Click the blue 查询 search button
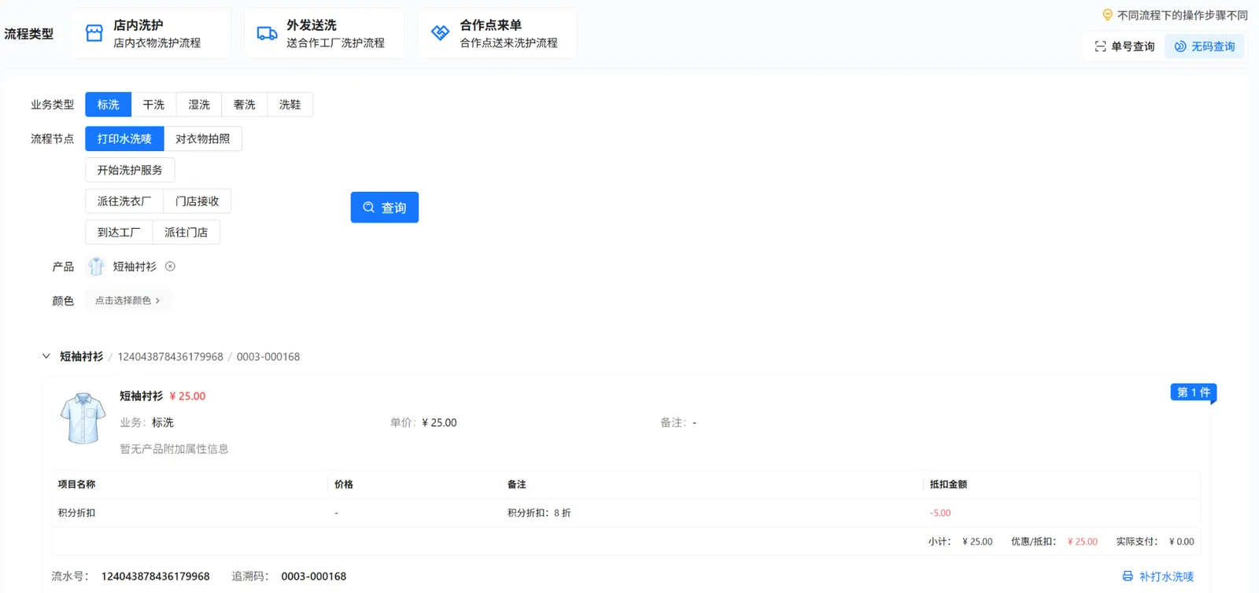 click(x=385, y=208)
